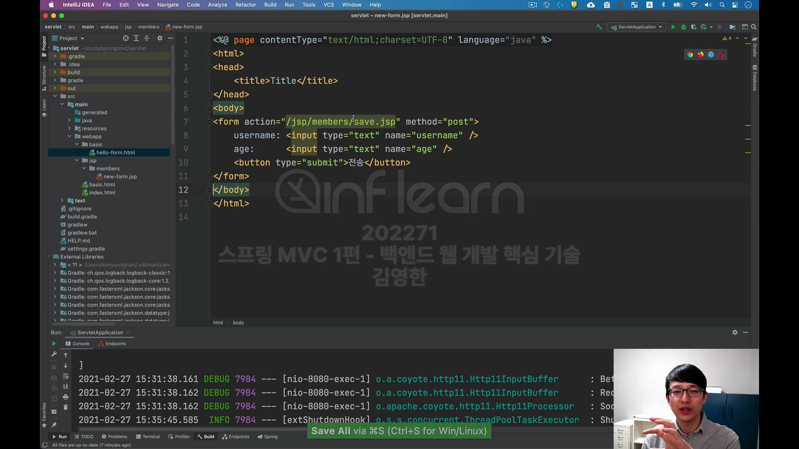Switch to the Console tab

pyautogui.click(x=77, y=344)
